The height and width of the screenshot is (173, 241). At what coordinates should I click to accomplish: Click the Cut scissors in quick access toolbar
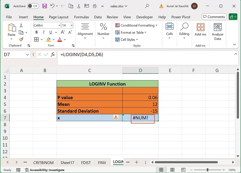point(79,6)
